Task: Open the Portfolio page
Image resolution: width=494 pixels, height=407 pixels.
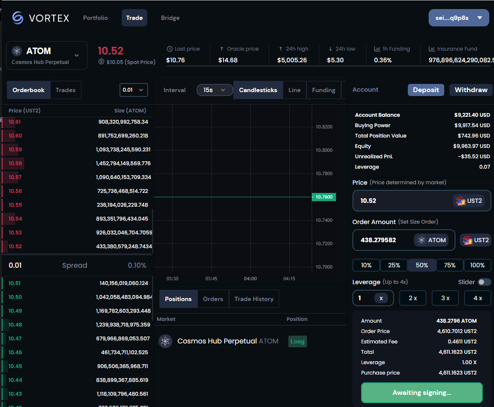Action: (x=95, y=18)
